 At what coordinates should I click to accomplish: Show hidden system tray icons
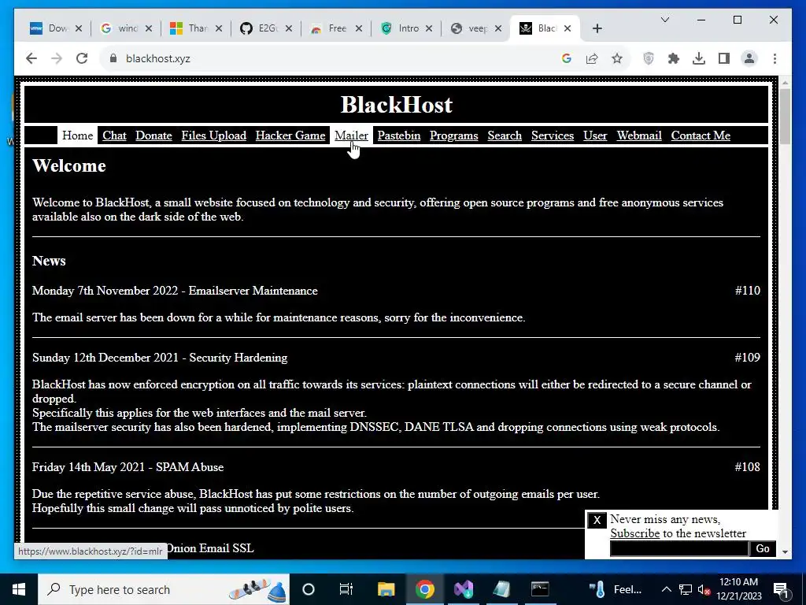666,589
